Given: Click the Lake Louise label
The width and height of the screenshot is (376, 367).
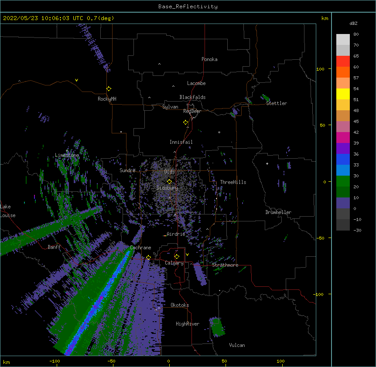Looking at the screenshot, I should (7, 211).
